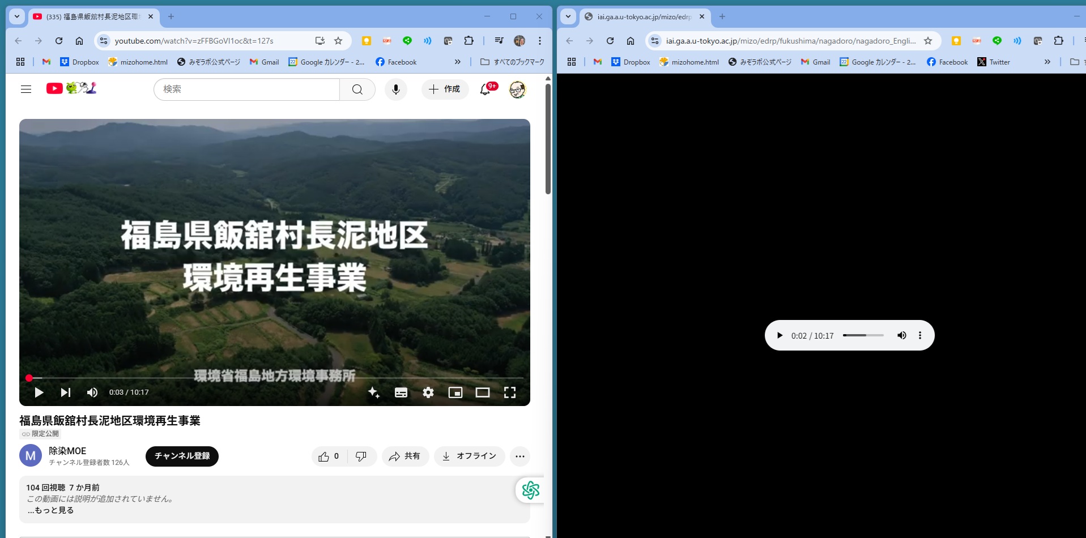This screenshot has width=1086, height=538.
Task: Open apps grid icon in left bookmarks bar
Action: [20, 62]
